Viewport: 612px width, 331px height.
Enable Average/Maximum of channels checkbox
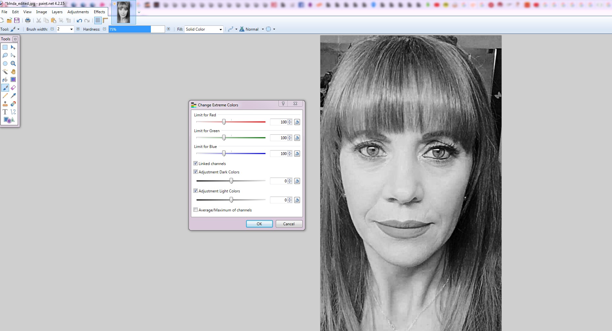196,210
